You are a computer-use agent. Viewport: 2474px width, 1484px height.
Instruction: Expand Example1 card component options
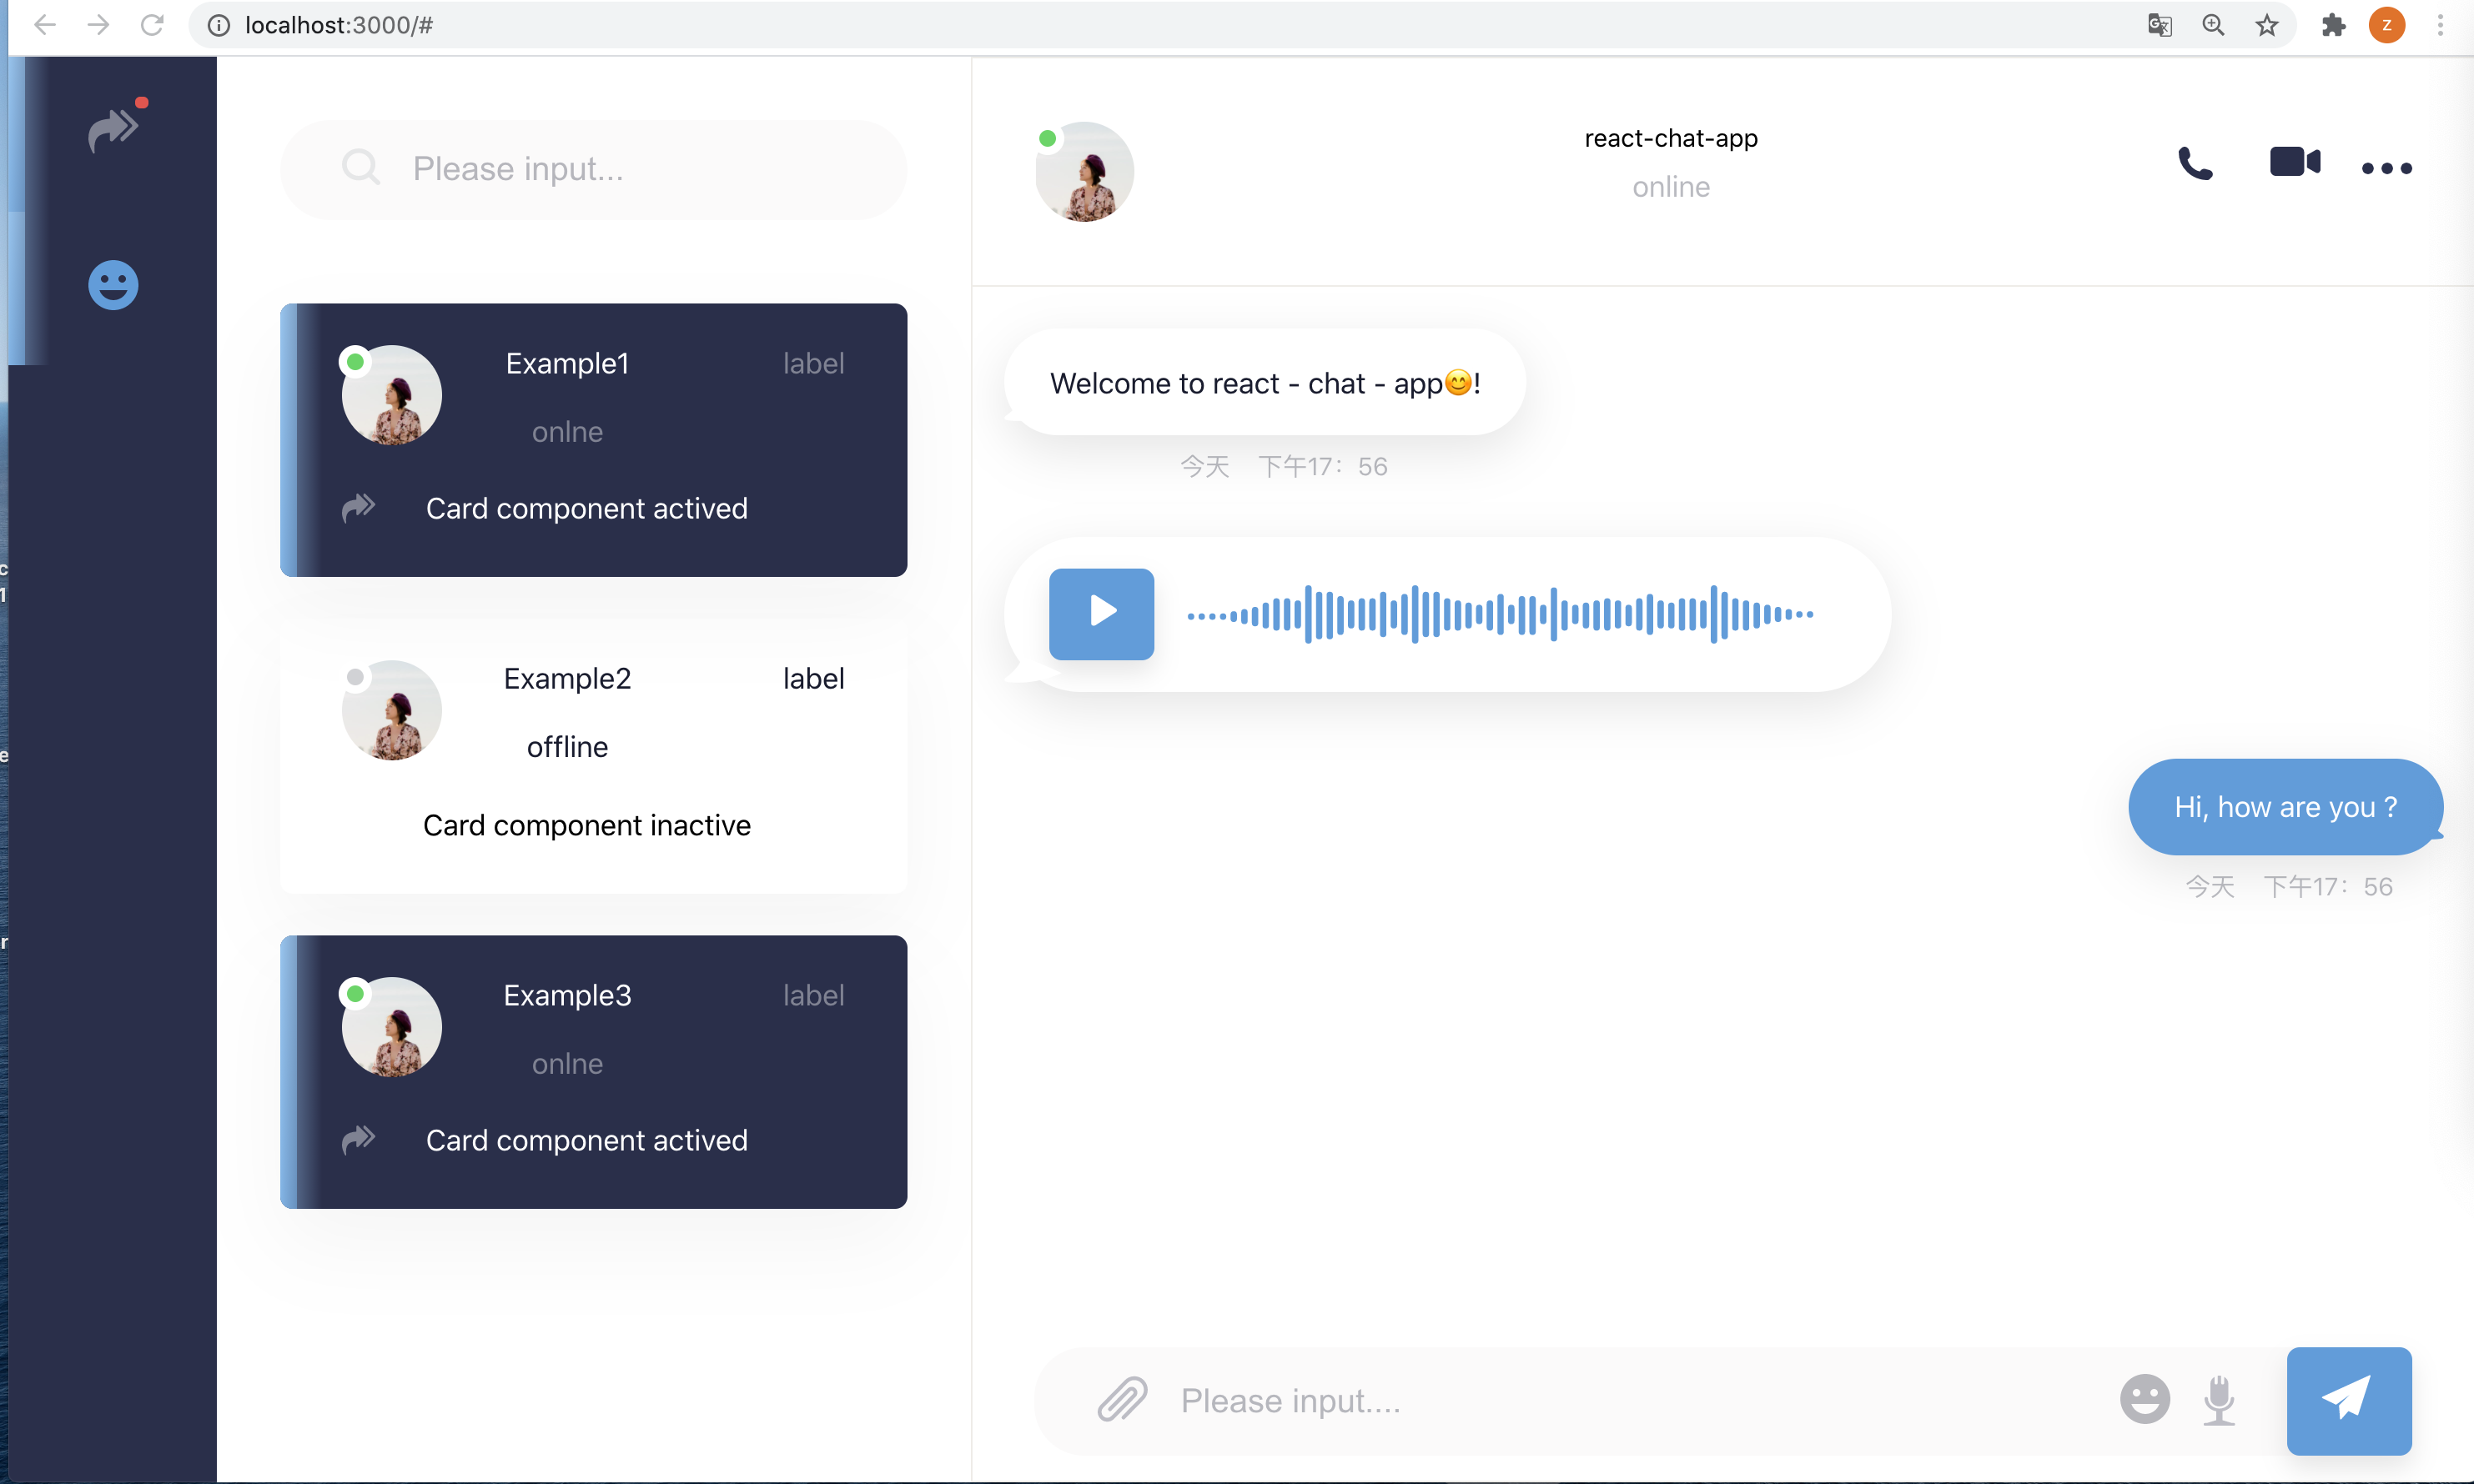(360, 507)
